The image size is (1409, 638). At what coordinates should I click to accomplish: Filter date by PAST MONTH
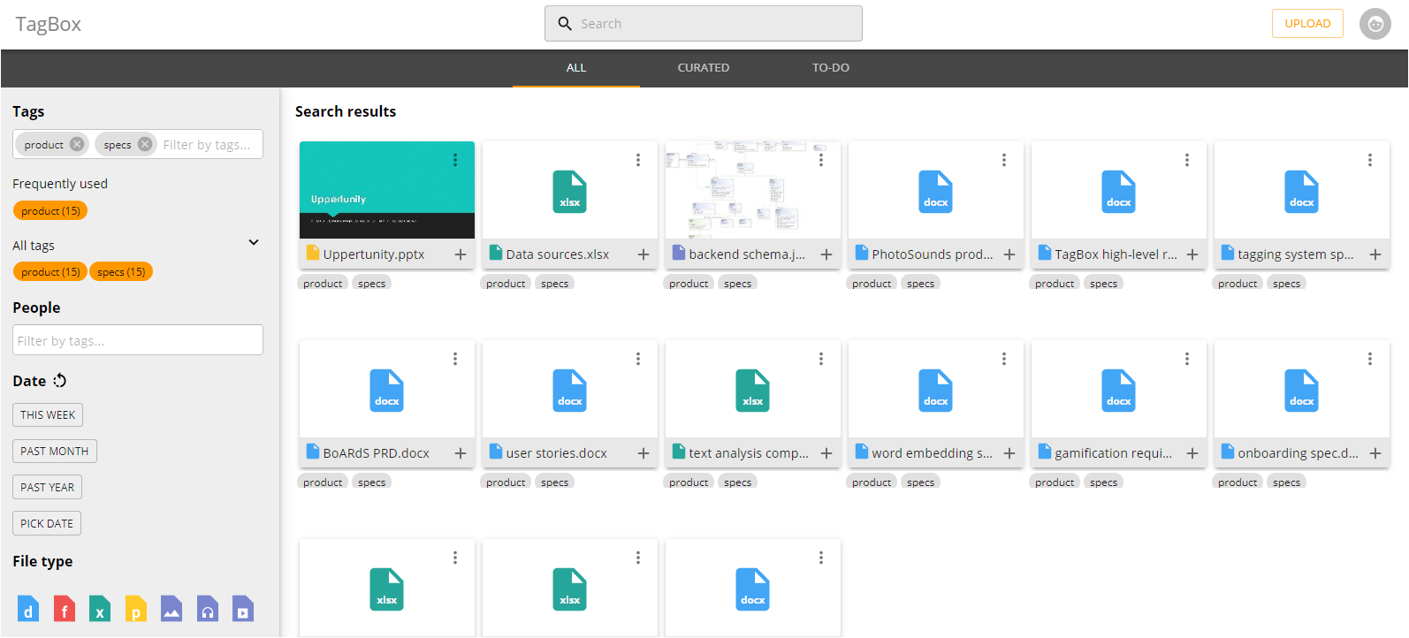tap(55, 452)
